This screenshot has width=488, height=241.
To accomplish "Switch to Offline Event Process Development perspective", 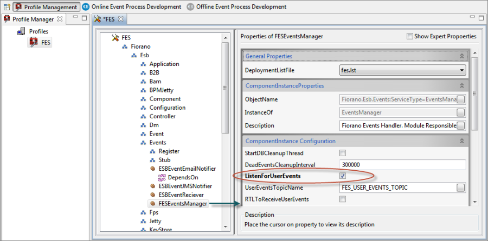I will tap(236, 6).
